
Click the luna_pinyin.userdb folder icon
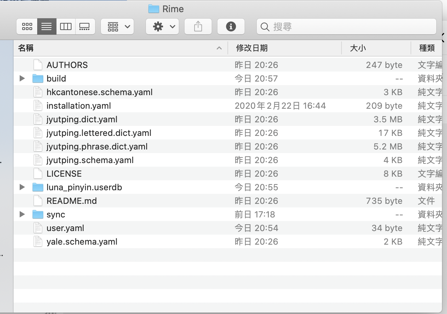point(38,187)
